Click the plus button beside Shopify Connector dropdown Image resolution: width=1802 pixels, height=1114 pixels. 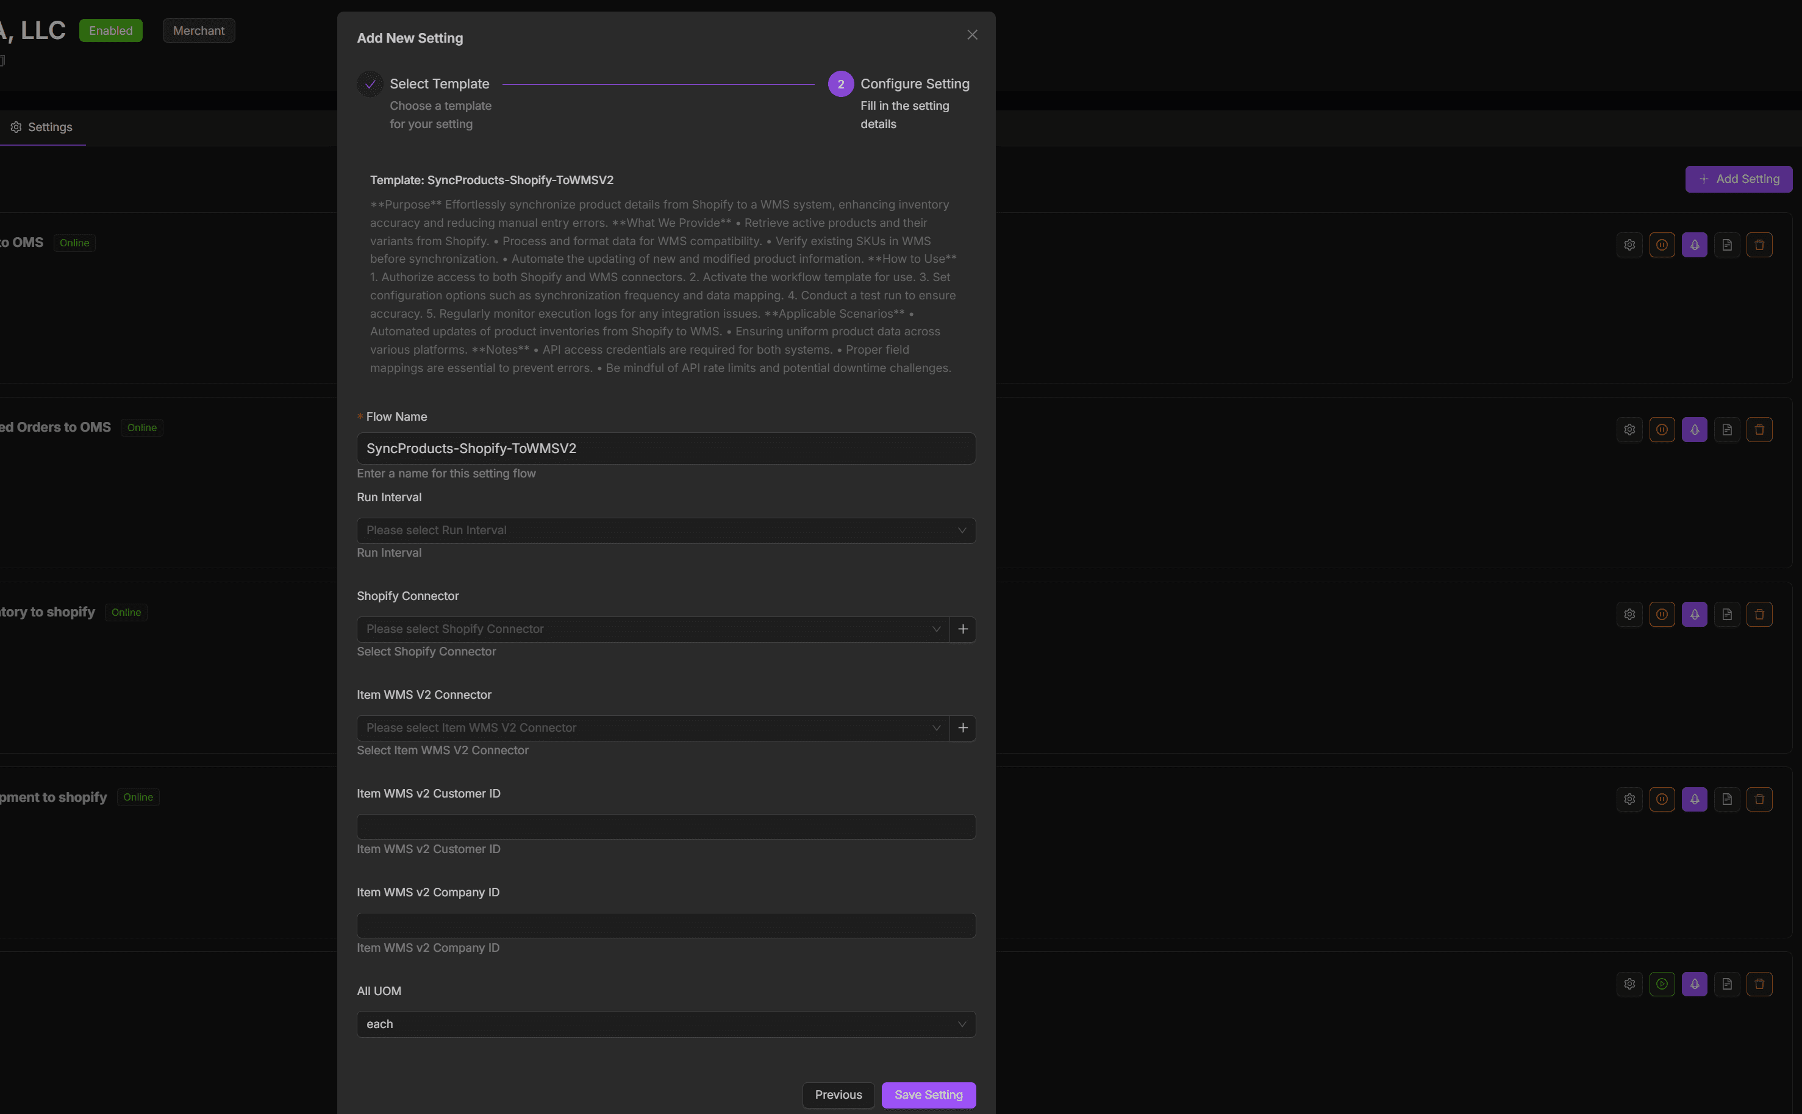point(962,629)
